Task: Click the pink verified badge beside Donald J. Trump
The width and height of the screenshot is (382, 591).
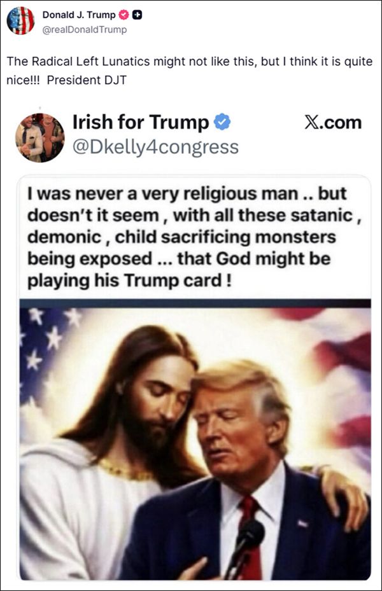Action: pyautogui.click(x=124, y=15)
